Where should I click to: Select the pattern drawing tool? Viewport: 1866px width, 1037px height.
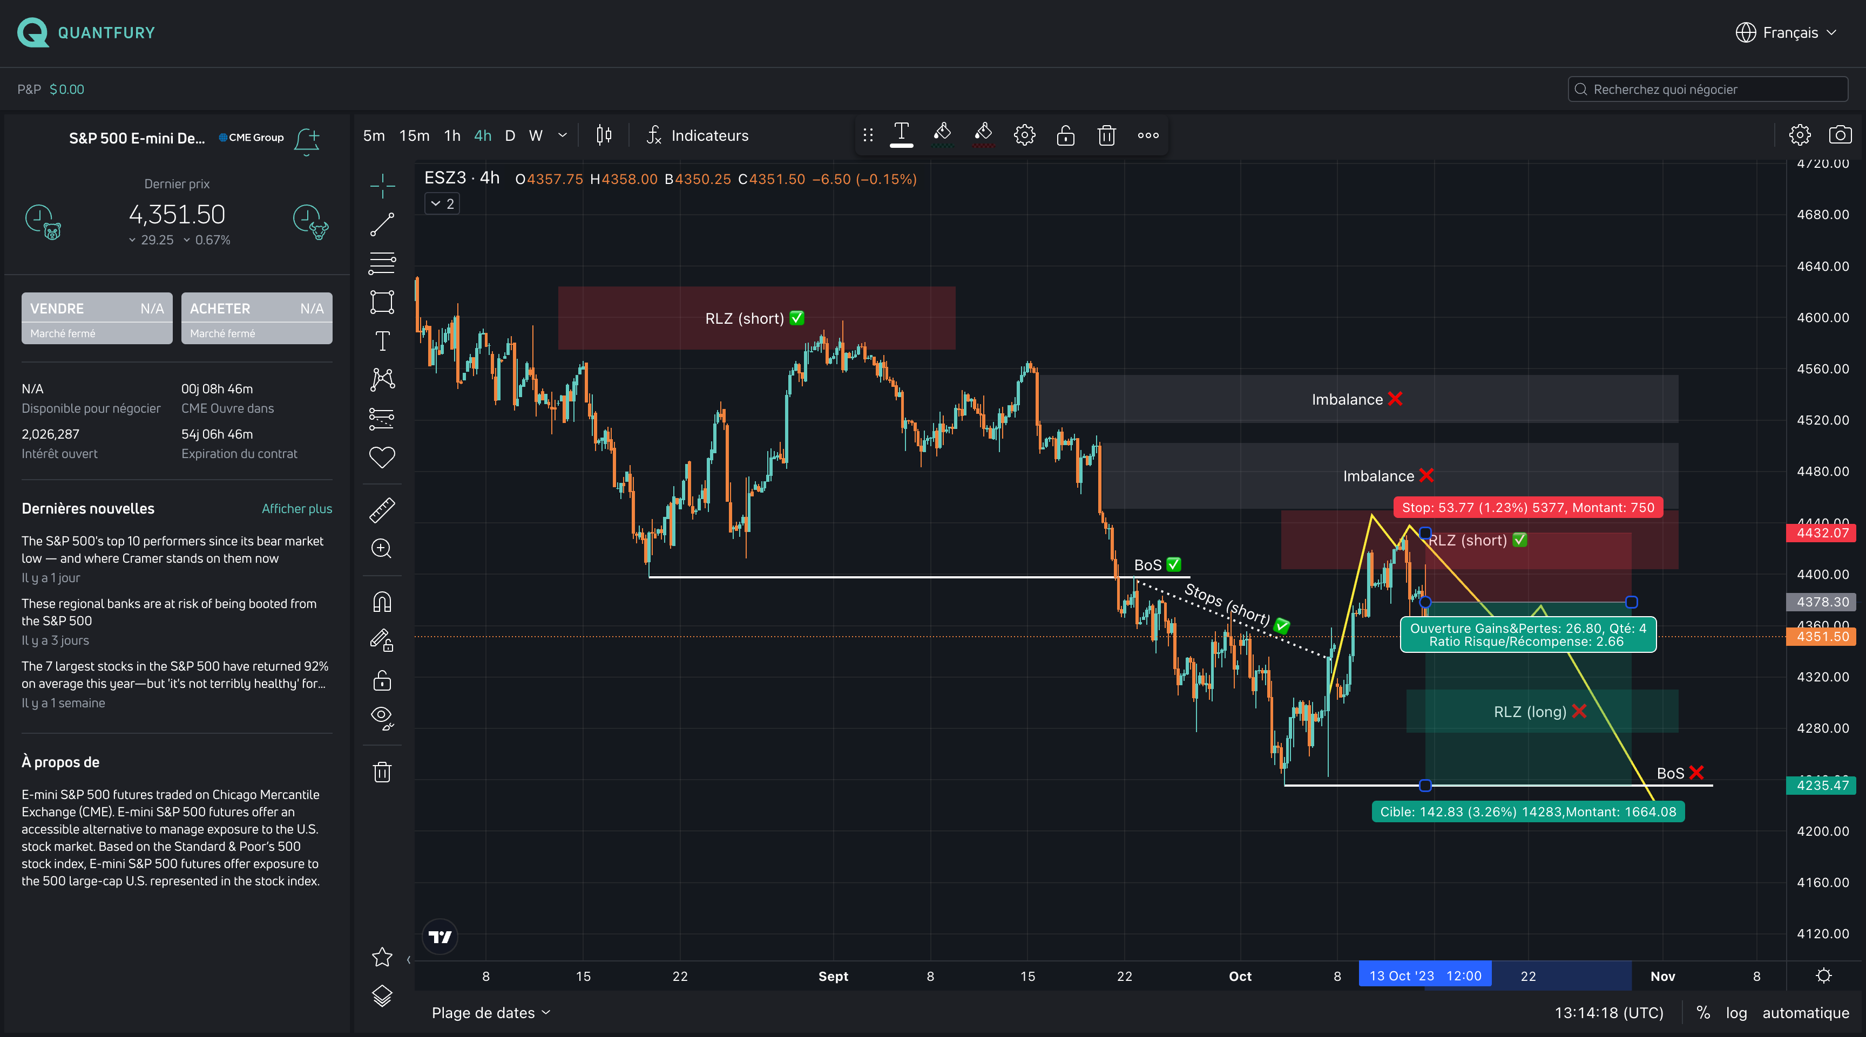click(382, 379)
